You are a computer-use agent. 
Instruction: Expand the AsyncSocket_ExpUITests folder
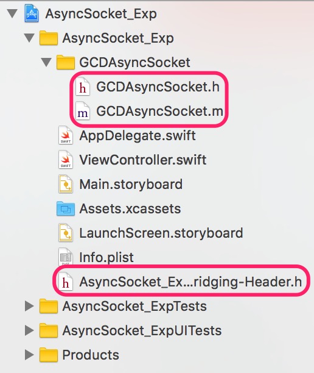coord(29,330)
